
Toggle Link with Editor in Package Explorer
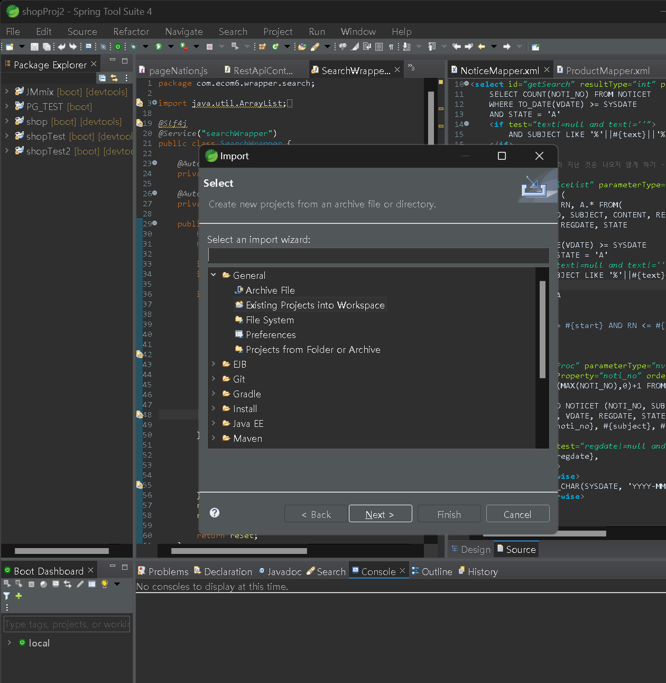[114, 78]
